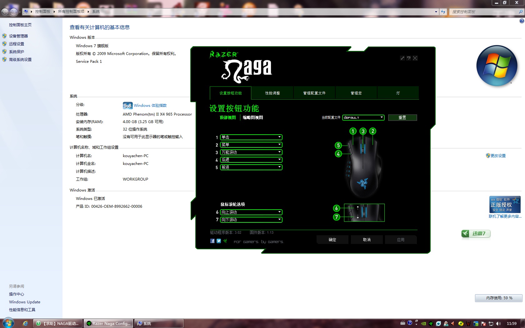Open the 迅雷7 floating widget
The image size is (525, 328).
[476, 234]
